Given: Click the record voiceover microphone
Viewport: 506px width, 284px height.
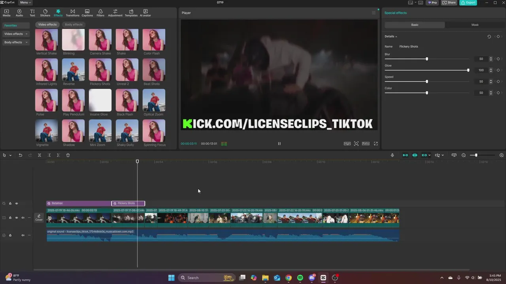Looking at the screenshot, I should [x=392, y=155].
